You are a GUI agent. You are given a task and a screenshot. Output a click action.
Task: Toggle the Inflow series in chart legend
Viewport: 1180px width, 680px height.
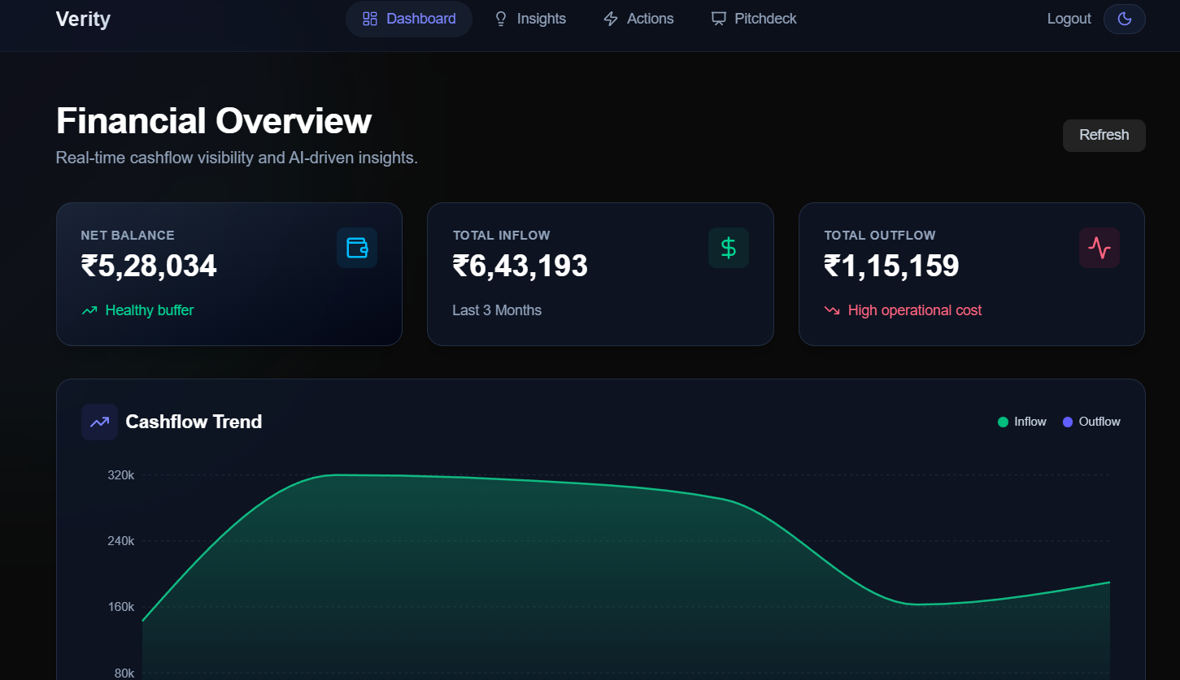1030,422
